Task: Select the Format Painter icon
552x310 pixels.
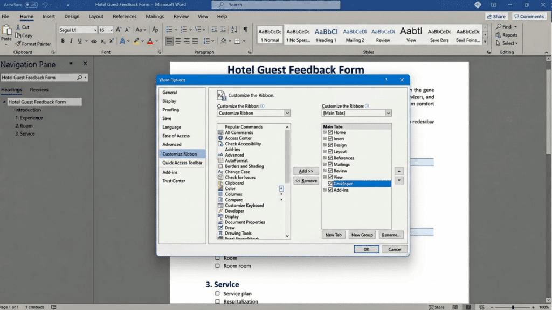Action: (x=18, y=44)
